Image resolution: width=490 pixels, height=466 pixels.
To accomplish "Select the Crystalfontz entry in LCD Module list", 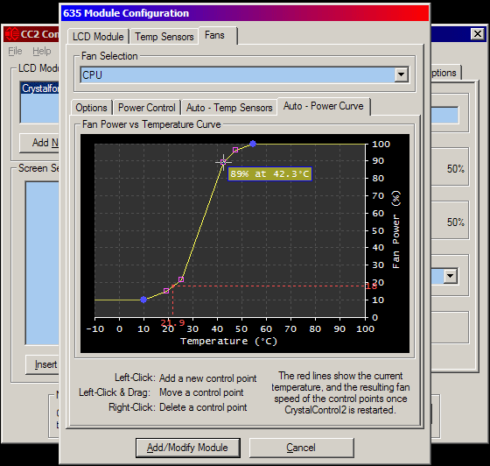I will (40, 88).
